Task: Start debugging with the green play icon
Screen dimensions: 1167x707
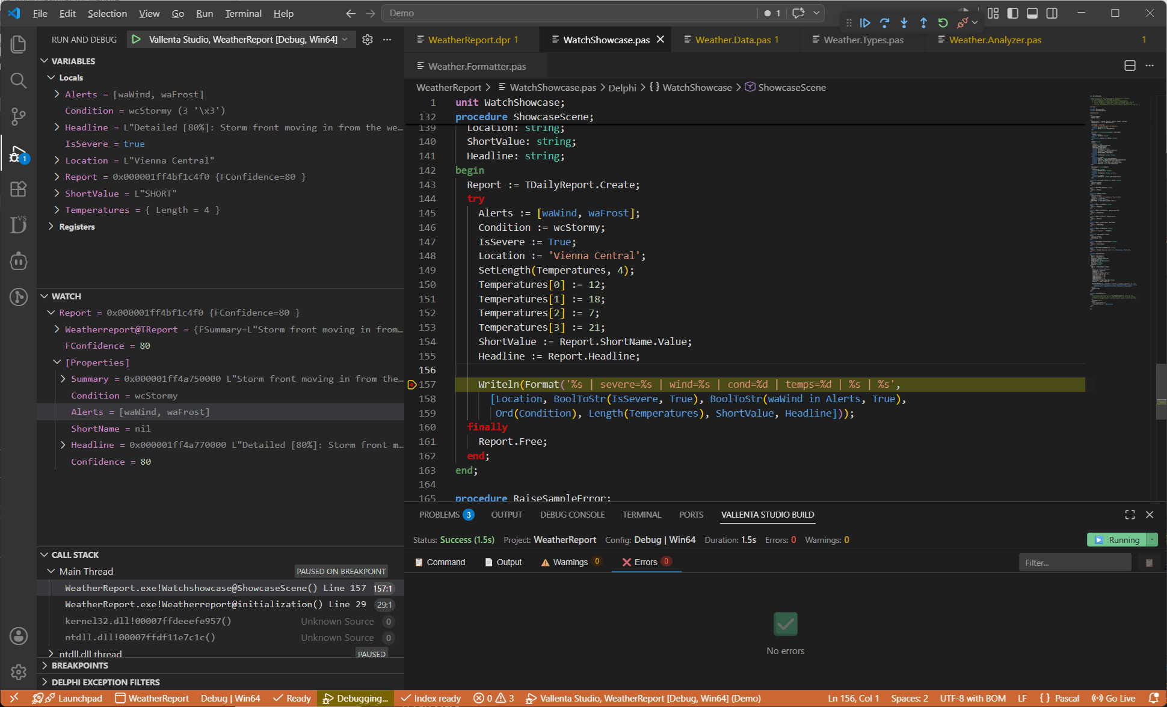Action: coord(137,39)
